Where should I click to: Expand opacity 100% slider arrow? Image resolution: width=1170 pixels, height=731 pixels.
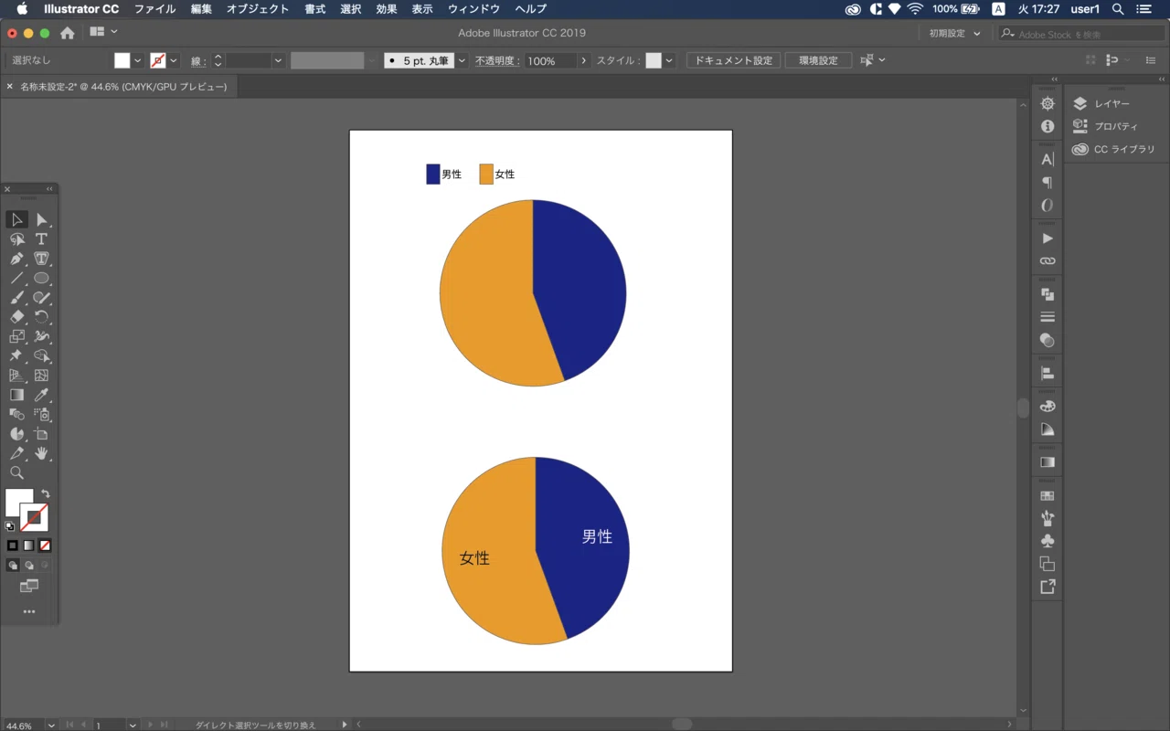pos(583,60)
